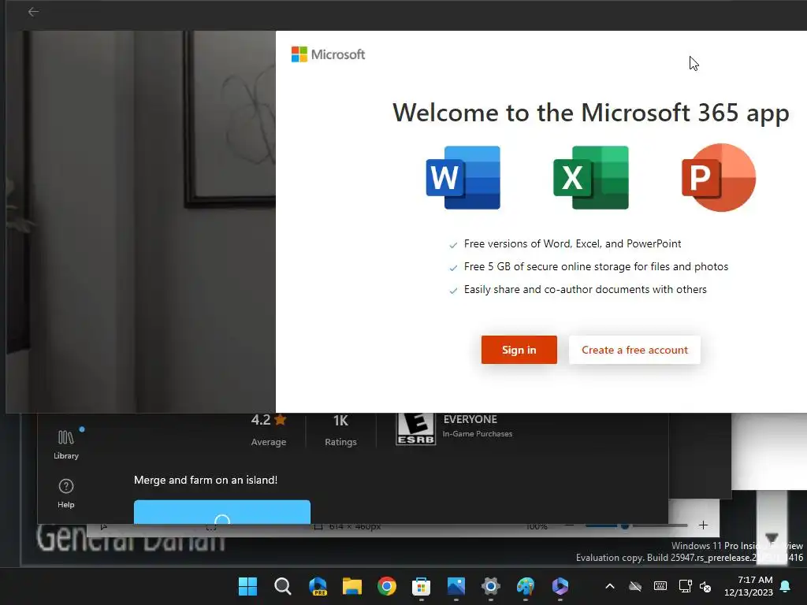Launch Microsoft Edge Preview from the taskbar
The width and height of the screenshot is (807, 605).
[x=318, y=586]
